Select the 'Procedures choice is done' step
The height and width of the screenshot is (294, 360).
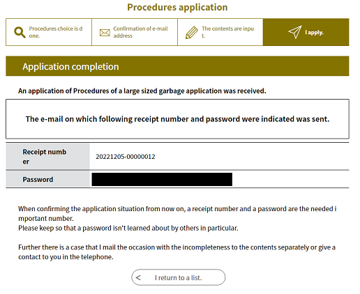coord(49,32)
